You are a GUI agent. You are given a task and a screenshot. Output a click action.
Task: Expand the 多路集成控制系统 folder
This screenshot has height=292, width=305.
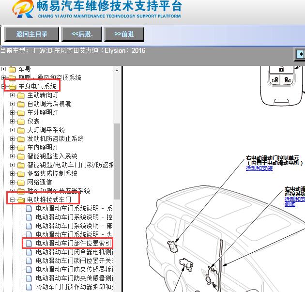click(12, 173)
